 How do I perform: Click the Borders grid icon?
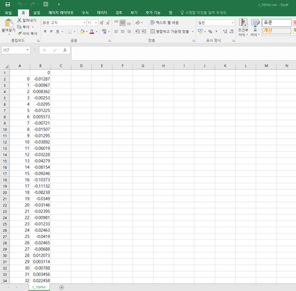[x=69, y=31]
